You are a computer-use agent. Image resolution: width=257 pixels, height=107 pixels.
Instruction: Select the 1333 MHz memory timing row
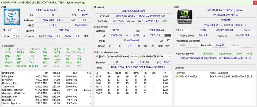pos(133,77)
